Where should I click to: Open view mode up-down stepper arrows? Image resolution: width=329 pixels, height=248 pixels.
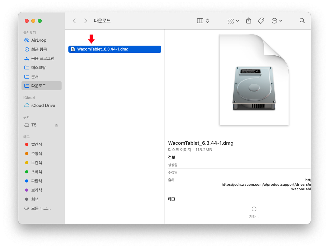coord(207,21)
